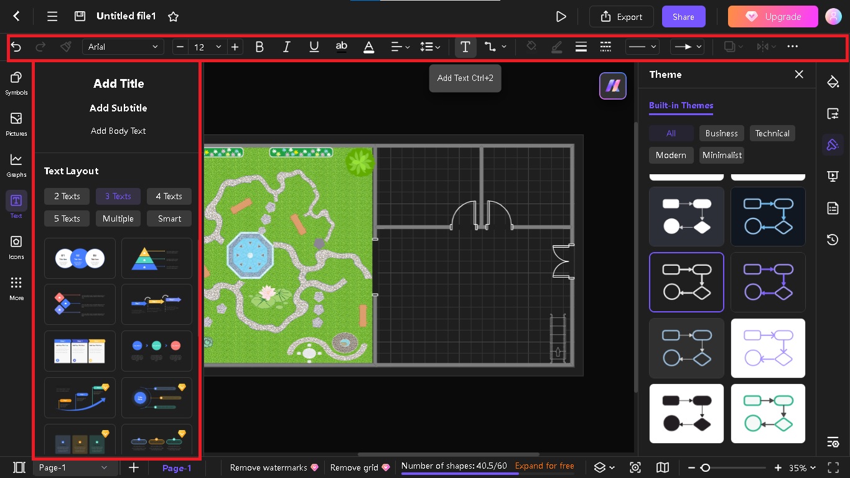Toggle the ab strikethrough option
This screenshot has height=478, width=850.
(x=342, y=47)
